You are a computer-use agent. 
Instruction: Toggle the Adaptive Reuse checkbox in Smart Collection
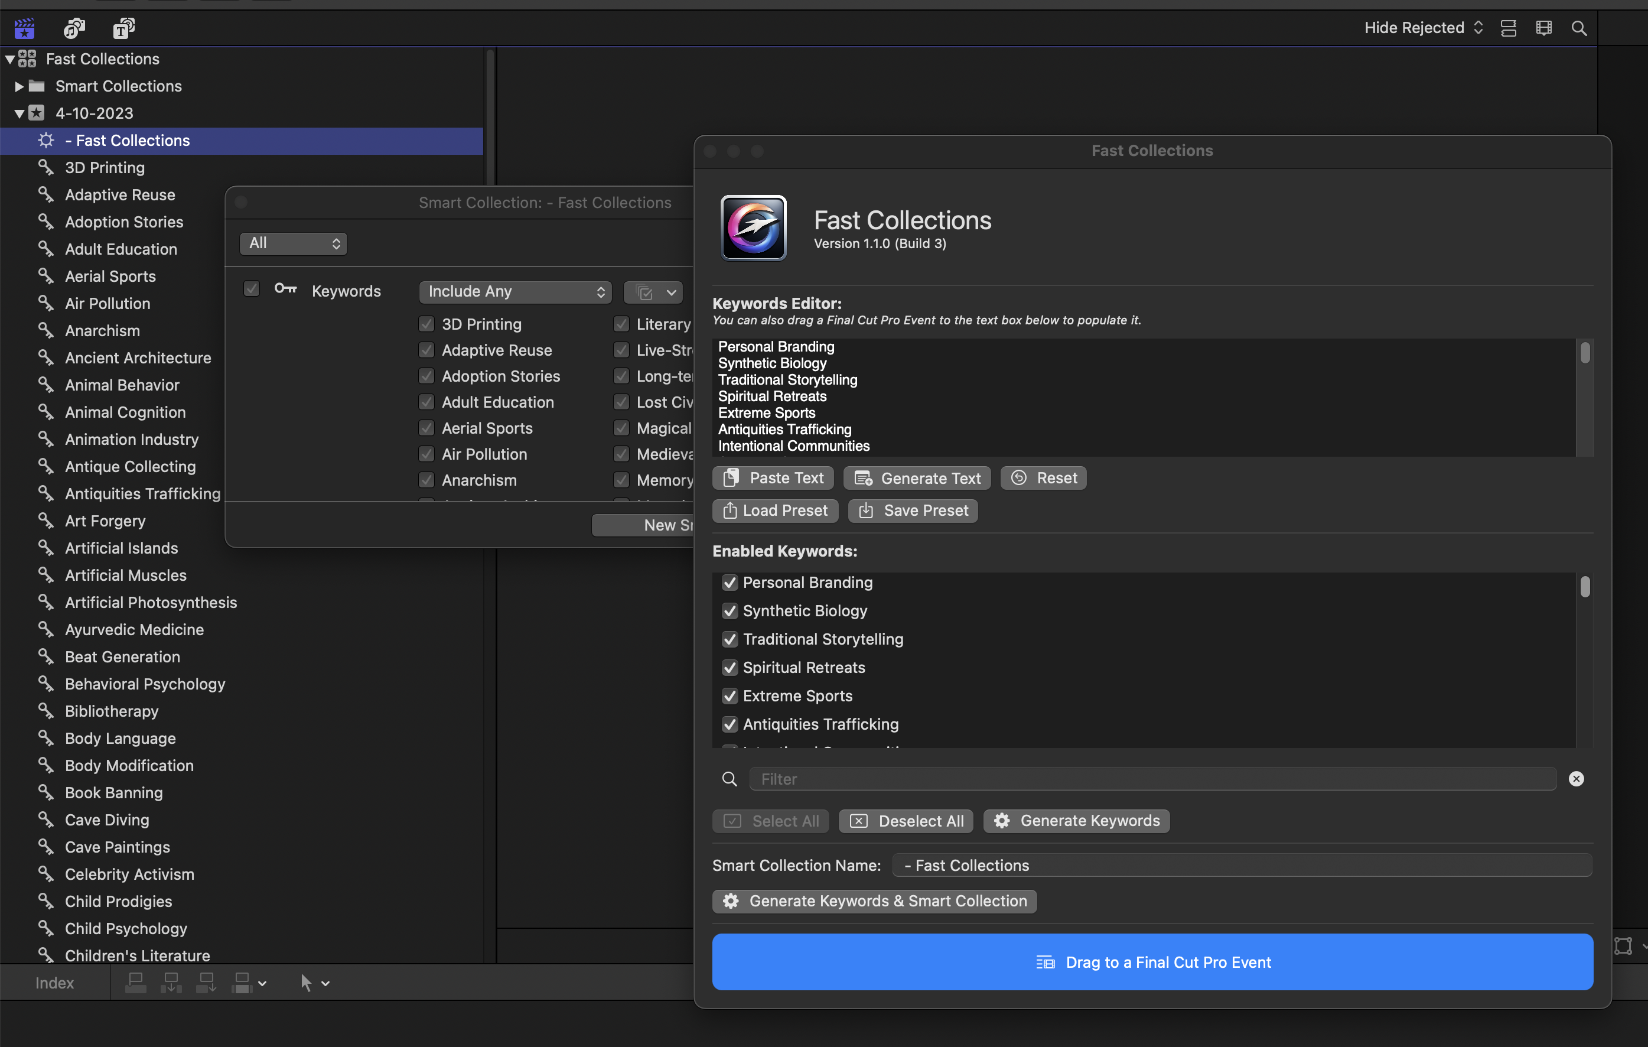tap(426, 350)
